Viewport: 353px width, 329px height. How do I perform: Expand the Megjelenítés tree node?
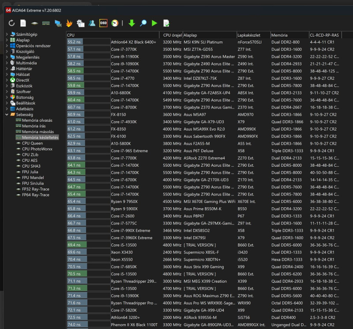(7, 57)
